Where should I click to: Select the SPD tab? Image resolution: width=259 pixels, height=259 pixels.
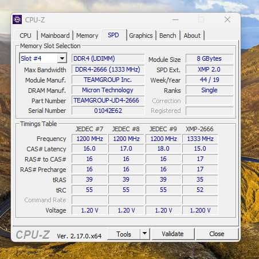[113, 35]
